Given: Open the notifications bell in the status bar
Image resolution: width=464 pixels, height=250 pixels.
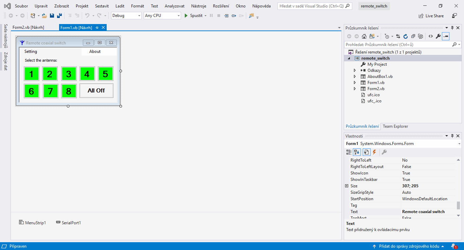Looking at the screenshot, I should click(453, 246).
